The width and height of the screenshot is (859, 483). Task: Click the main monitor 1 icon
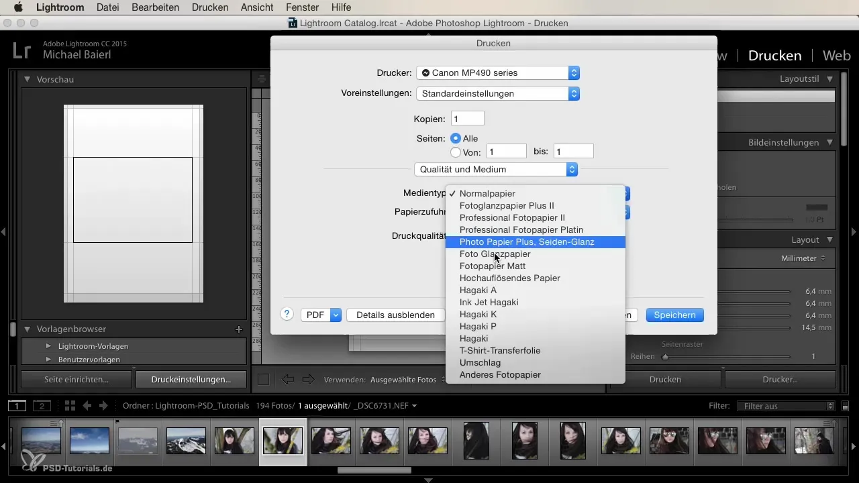pyautogui.click(x=17, y=406)
